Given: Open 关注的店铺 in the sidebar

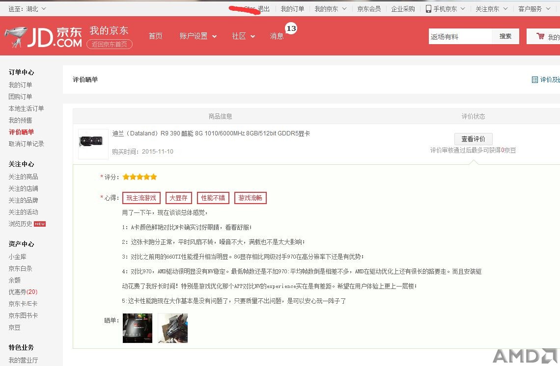Looking at the screenshot, I should tap(23, 189).
